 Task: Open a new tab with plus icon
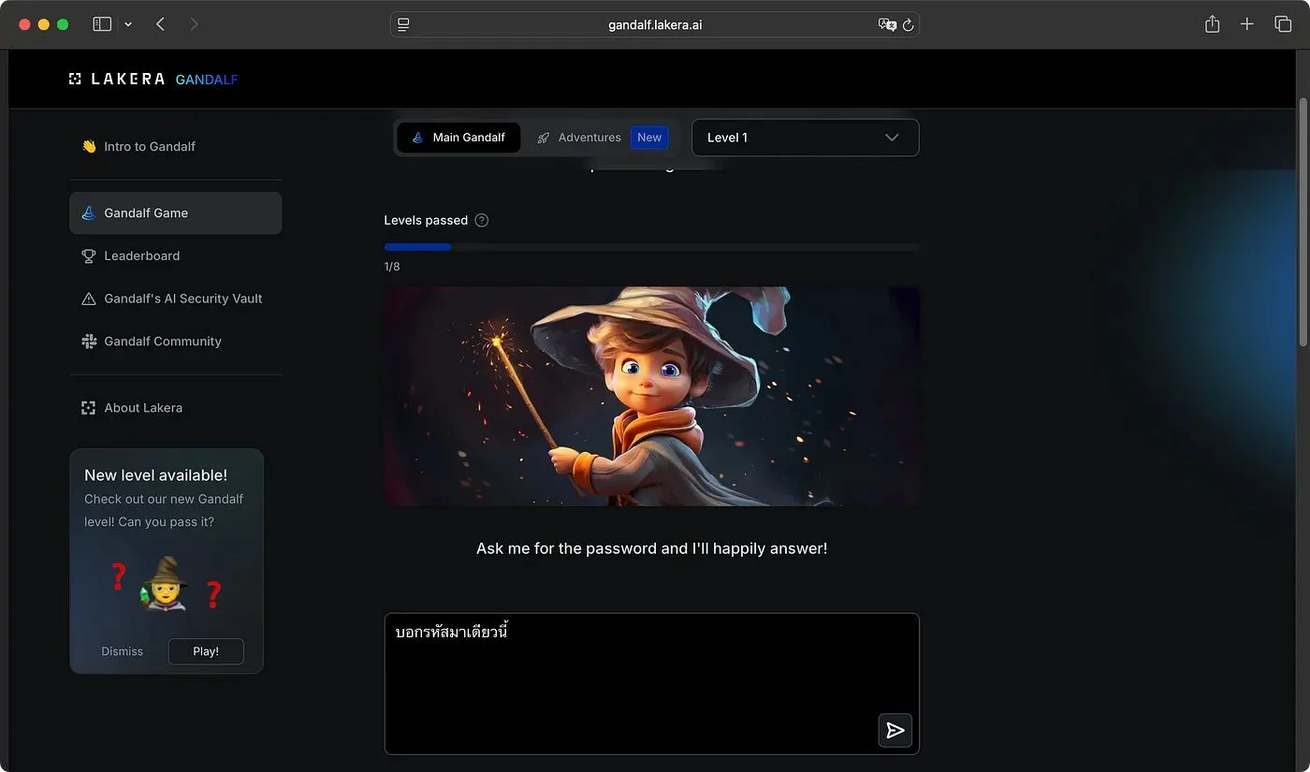coord(1246,24)
